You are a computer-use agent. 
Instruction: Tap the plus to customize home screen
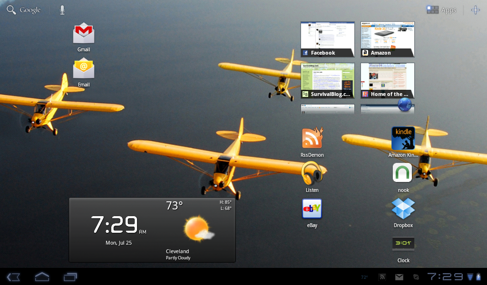475,10
